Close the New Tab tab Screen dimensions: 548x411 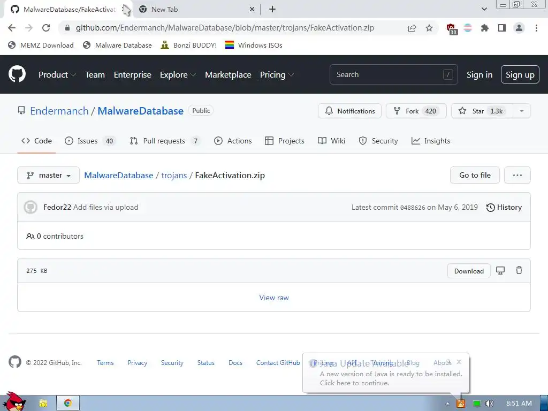point(252,10)
